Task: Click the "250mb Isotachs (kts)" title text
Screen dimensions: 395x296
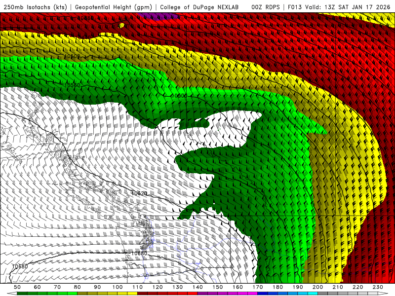Action: (x=35, y=7)
